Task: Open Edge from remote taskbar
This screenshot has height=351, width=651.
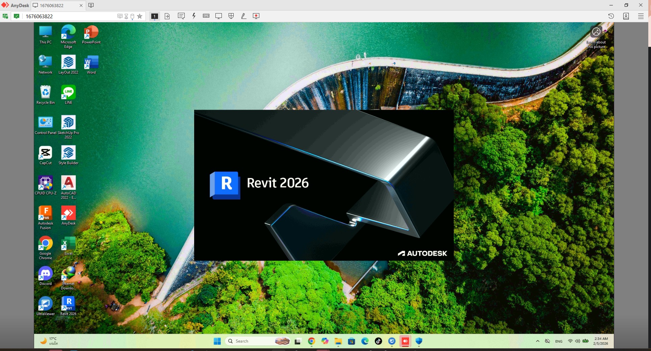Action: pyautogui.click(x=365, y=341)
